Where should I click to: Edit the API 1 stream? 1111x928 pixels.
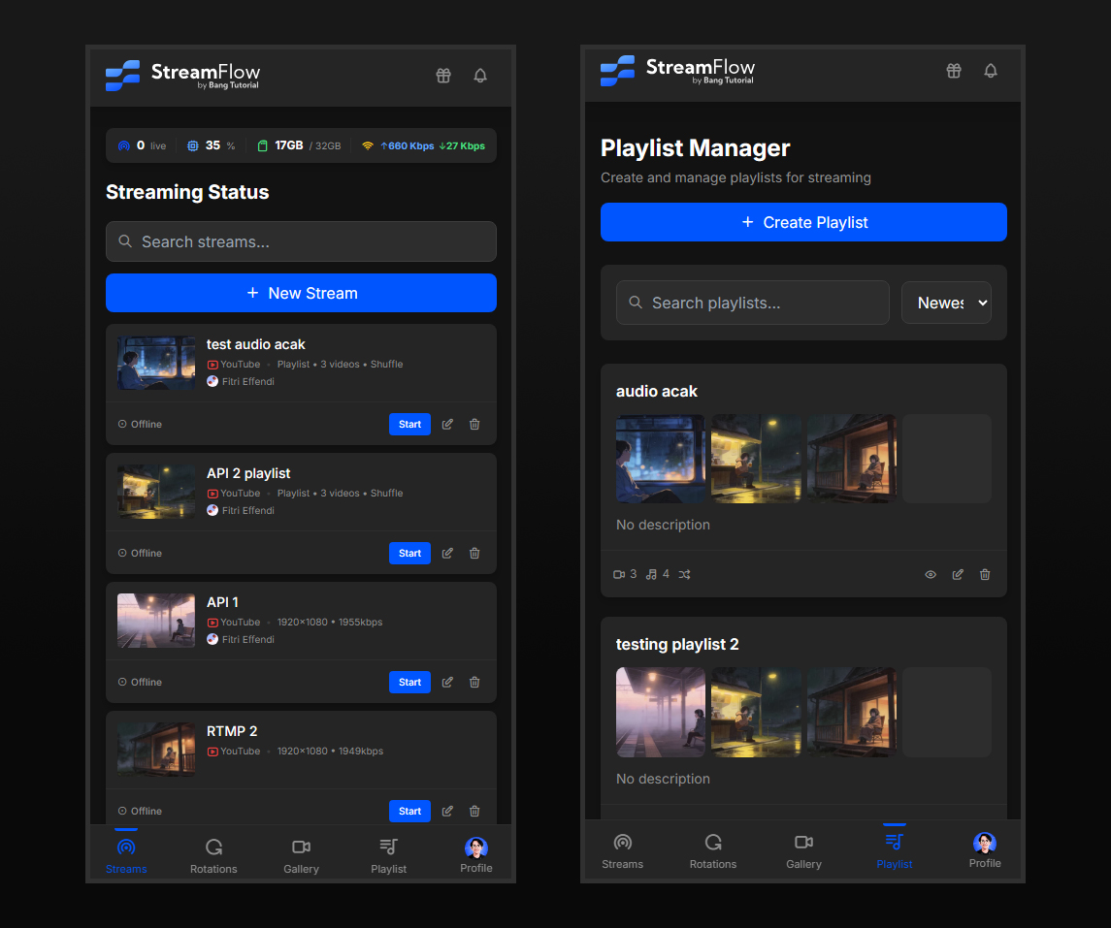click(x=448, y=682)
